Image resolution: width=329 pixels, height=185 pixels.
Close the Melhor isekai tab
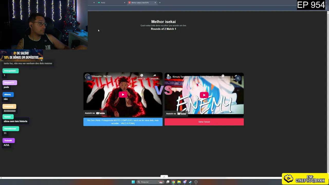coord(155,3)
